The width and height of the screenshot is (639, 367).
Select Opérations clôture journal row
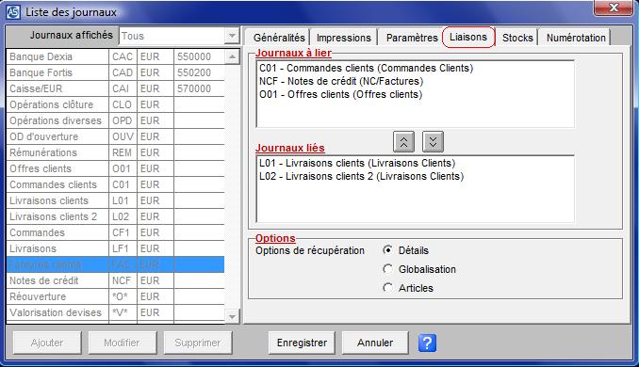coord(115,104)
